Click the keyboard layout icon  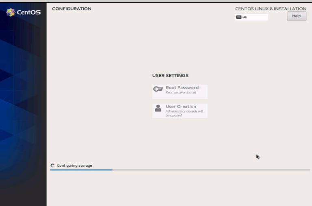pyautogui.click(x=239, y=17)
